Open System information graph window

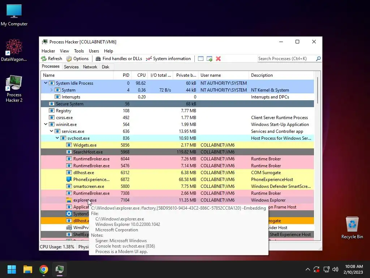pyautogui.click(x=168, y=59)
